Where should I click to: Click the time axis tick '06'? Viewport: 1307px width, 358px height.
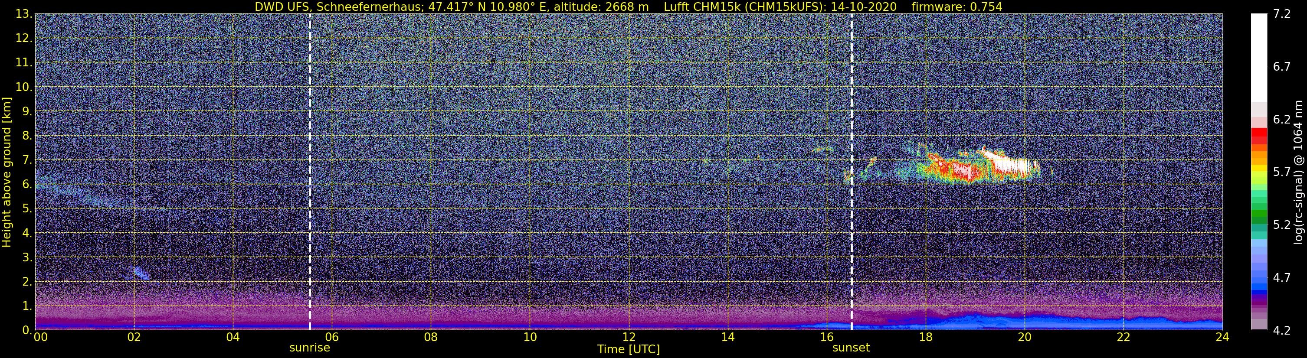point(332,338)
